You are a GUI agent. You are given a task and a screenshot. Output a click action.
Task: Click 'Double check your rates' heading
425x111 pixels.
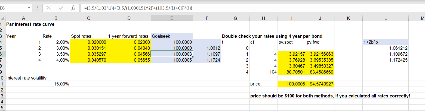point(272,36)
